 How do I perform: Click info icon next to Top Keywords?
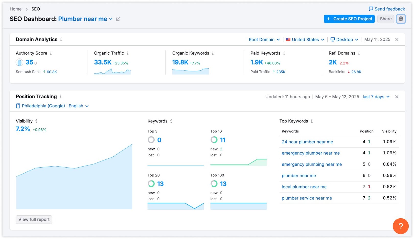click(x=312, y=121)
